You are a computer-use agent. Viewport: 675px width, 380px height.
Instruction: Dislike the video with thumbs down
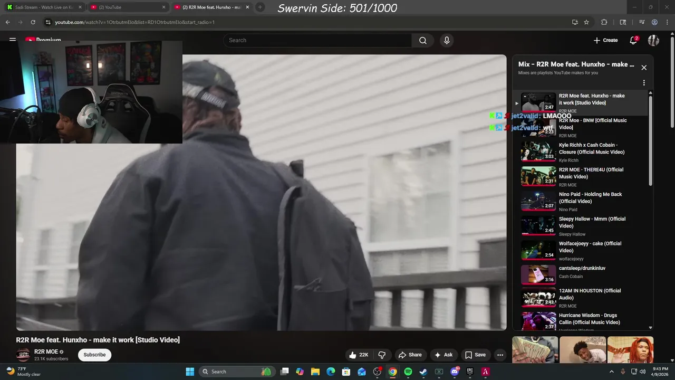click(x=382, y=355)
